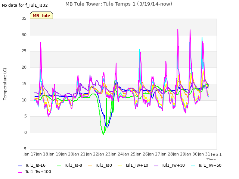This screenshot has height=179, width=239.
Task: Click the Jan 17 x-axis tick label
Action: tap(30, 154)
